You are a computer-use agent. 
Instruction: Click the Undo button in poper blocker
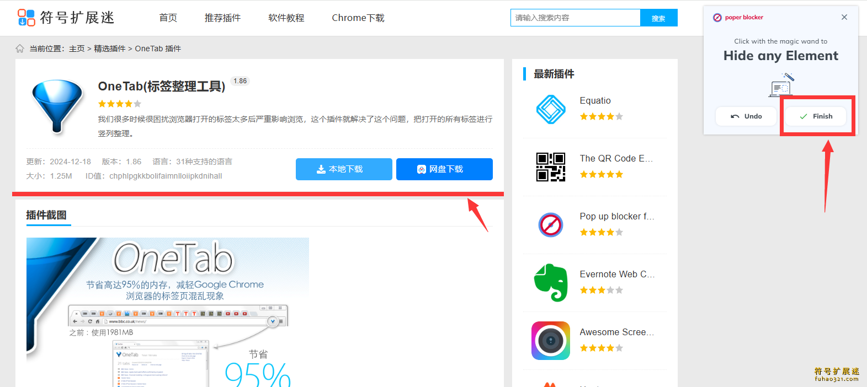point(746,116)
